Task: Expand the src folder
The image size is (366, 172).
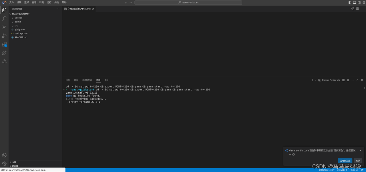Action: 35,26
